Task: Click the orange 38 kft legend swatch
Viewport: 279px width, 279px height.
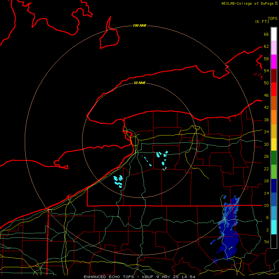Action: [274, 117]
